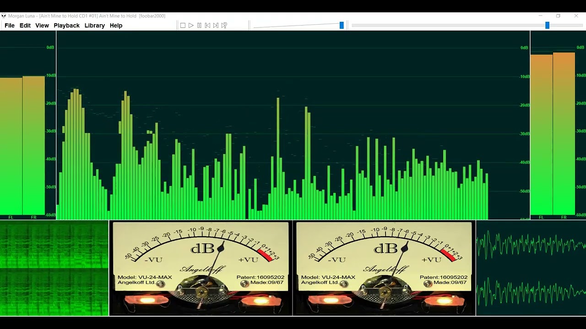Click the Play button in toolbar
The height and width of the screenshot is (329, 586).
[x=191, y=26]
